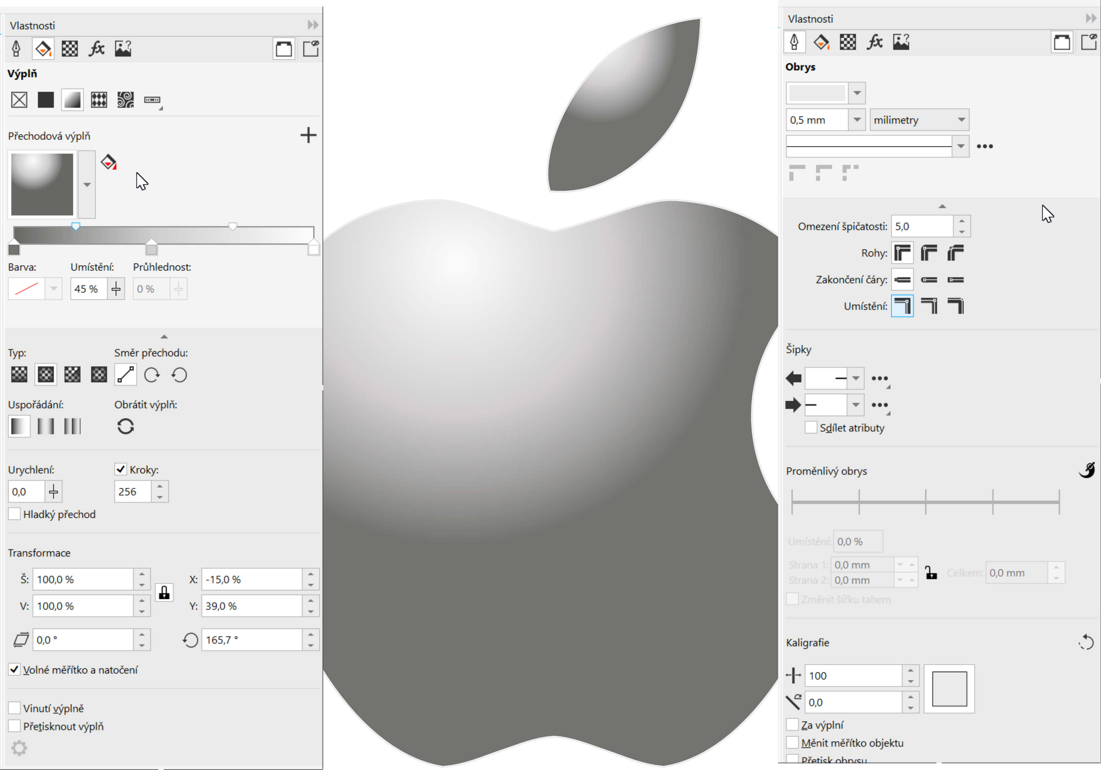Screen dimensions: 1101x770
Task: Expand the milimetry units dropdown
Action: [961, 120]
